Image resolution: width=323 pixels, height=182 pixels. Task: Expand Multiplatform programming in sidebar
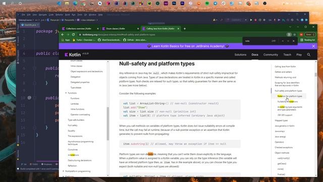tap(64, 171)
